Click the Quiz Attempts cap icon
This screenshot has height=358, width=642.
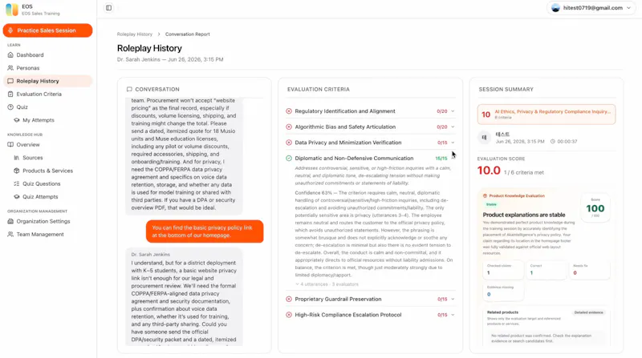click(17, 196)
